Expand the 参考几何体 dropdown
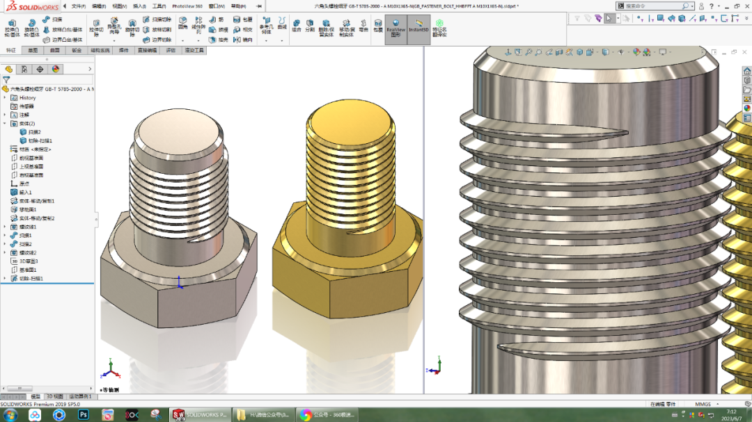752x422 pixels. tap(265, 40)
